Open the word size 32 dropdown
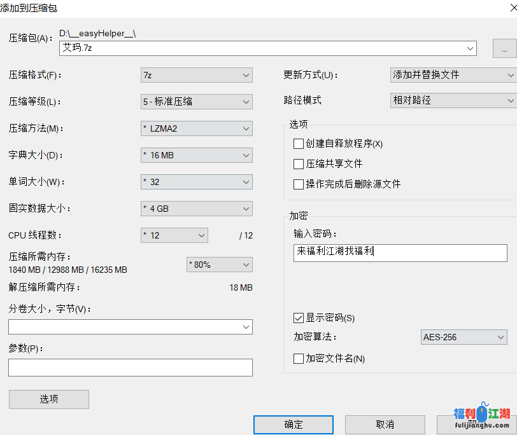 [x=196, y=182]
